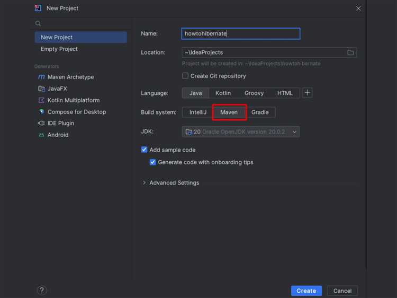Enable Create Git repository checkbox
Screen dimensions: 397x298
coord(185,76)
